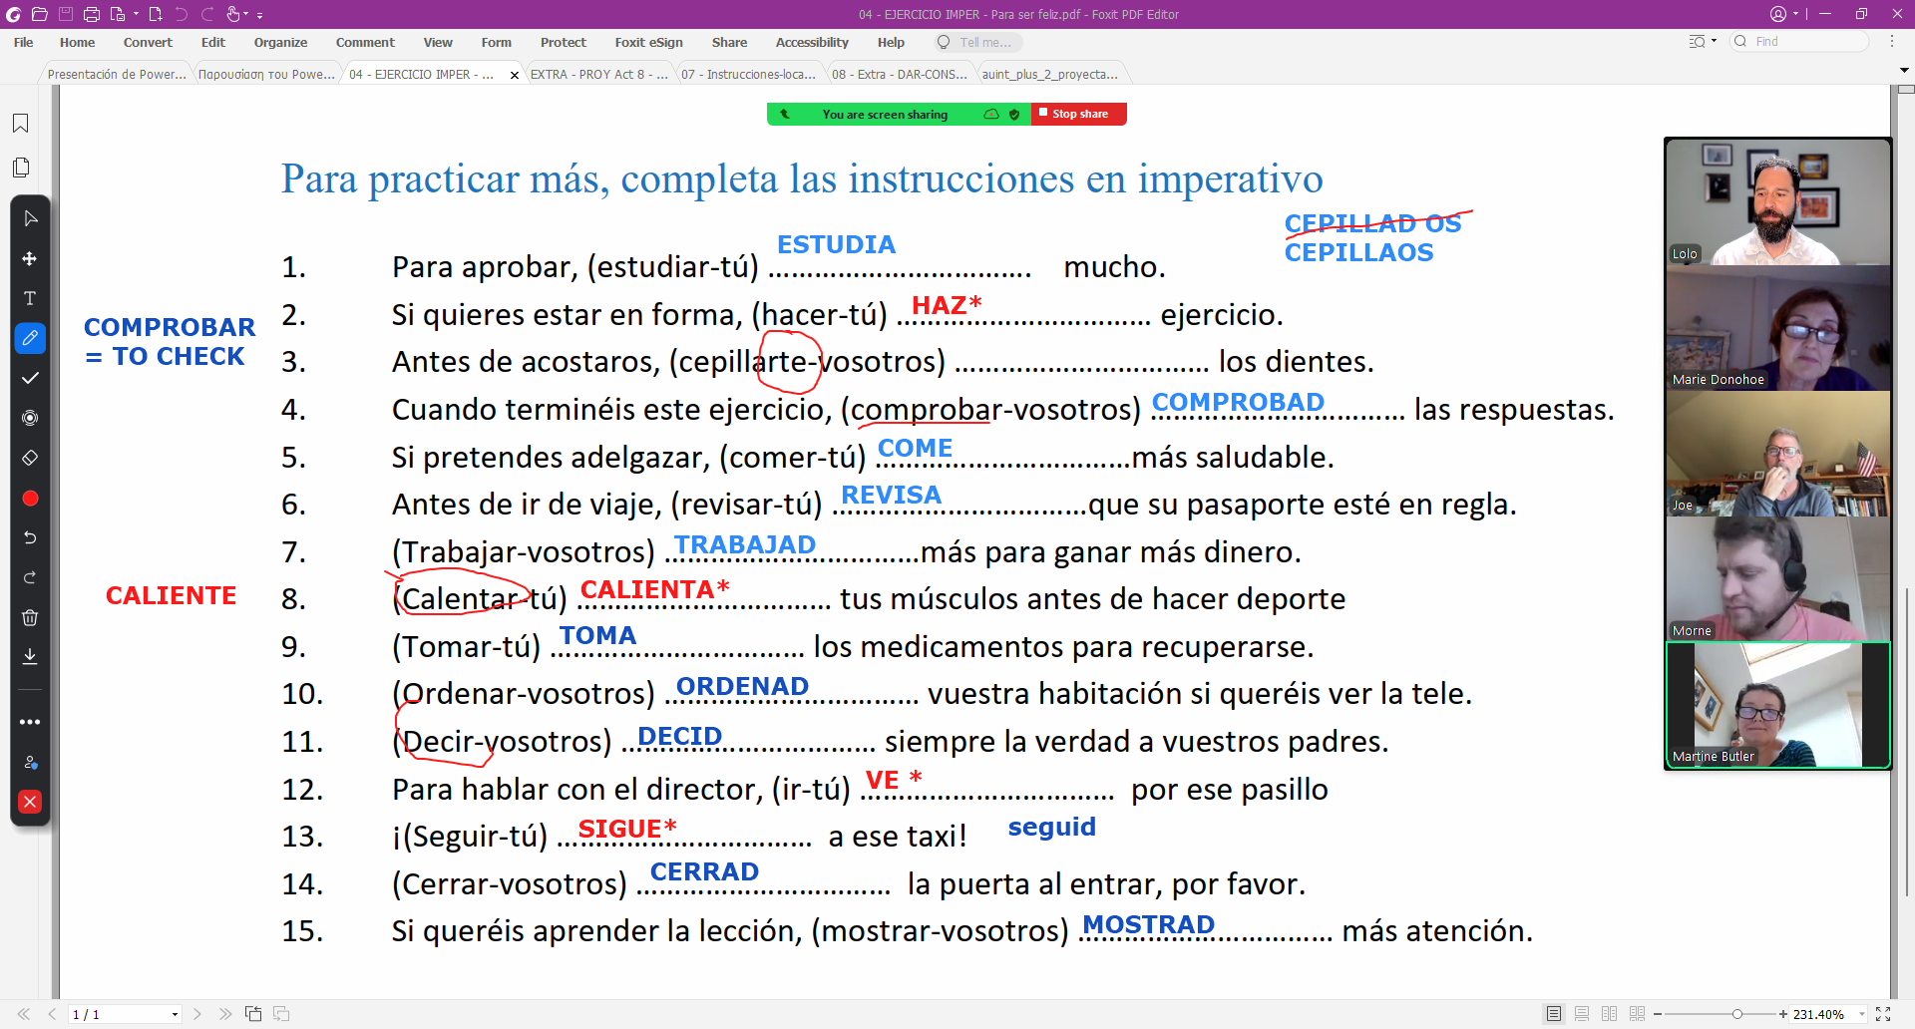Open the document tabs list dropdown
This screenshot has height=1029, width=1915.
tap(1904, 71)
